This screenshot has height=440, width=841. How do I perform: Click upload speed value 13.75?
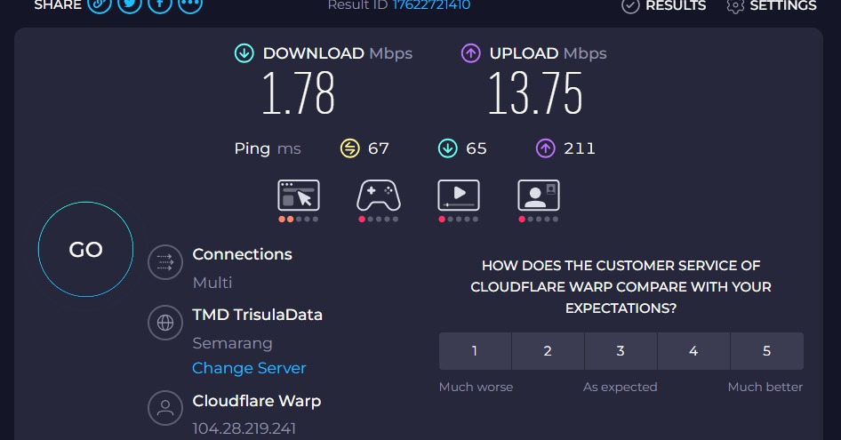535,94
